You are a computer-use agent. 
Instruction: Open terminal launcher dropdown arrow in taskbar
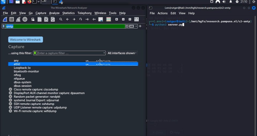pyautogui.click(x=39, y=2)
